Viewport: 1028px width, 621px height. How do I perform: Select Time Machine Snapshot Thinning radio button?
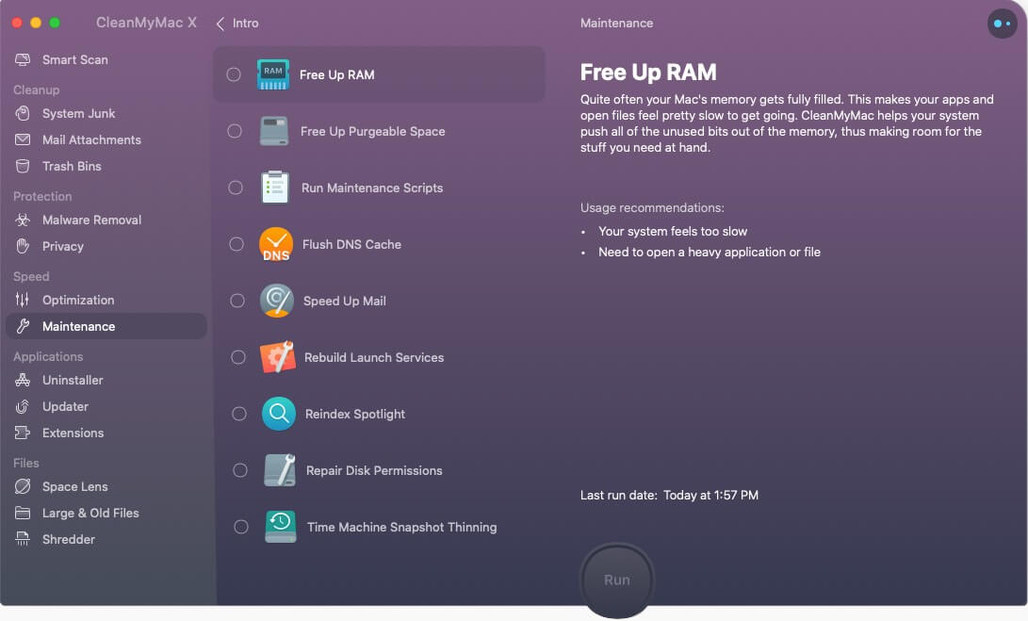(x=241, y=527)
